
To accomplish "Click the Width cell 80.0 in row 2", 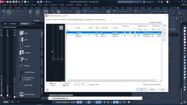I will point(97,34).
